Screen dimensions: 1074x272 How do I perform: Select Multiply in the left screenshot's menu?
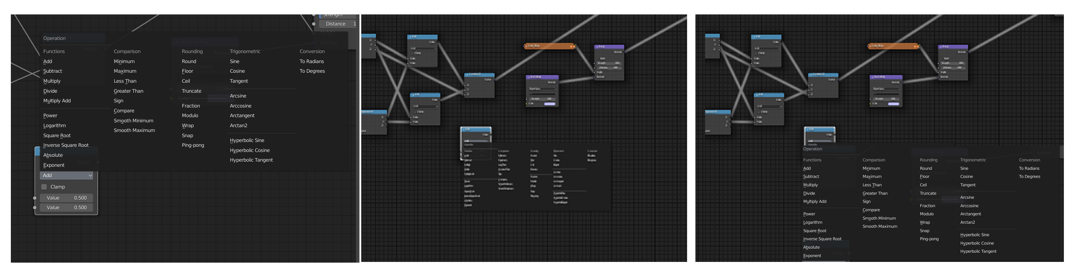[x=52, y=81]
